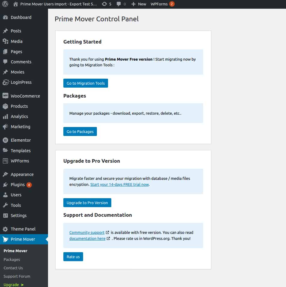Click the Movies pin icon
The height and width of the screenshot is (287, 286).
coord(5,72)
